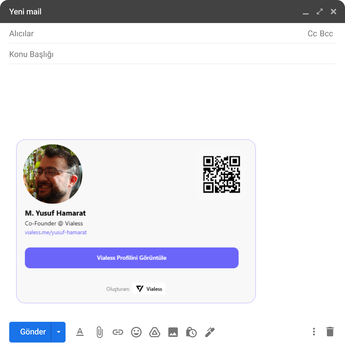This screenshot has height=350, width=345.
Task: Click the name M. Yusuf Hamarat
Action: (x=55, y=213)
